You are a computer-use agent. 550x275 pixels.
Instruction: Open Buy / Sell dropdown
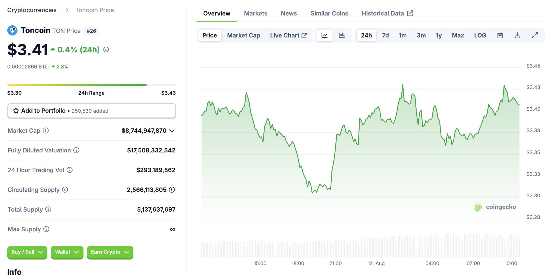(27, 252)
